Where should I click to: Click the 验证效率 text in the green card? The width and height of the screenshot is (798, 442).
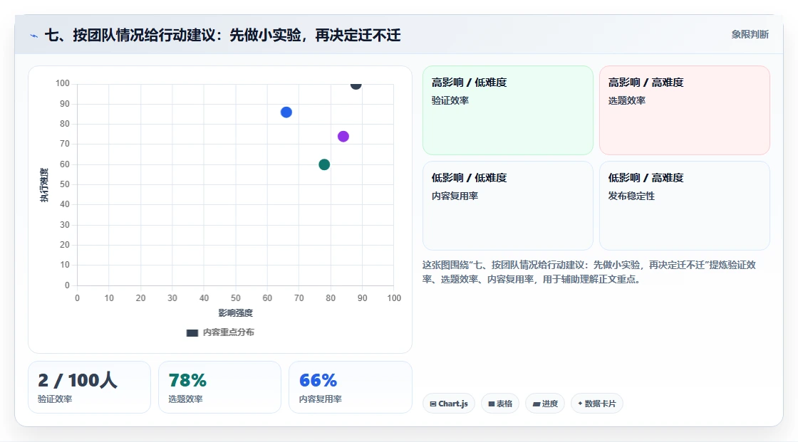coord(450,100)
